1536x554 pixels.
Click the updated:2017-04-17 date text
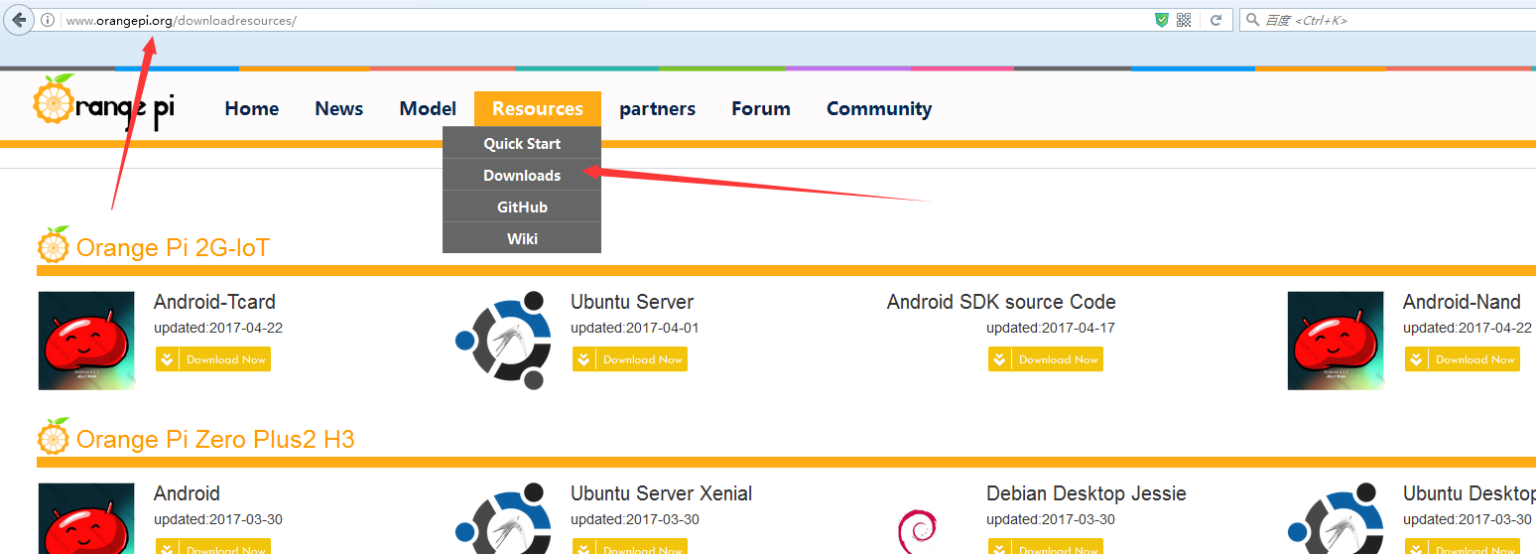coord(1051,328)
